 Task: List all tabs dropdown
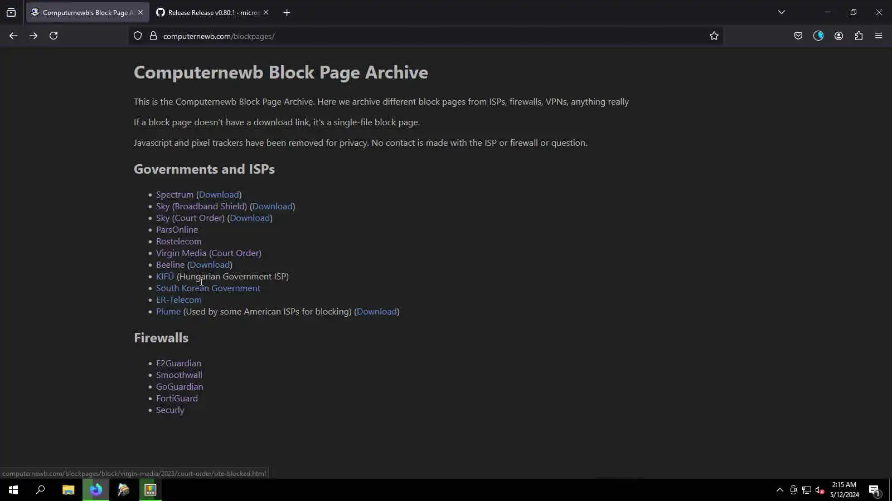click(782, 12)
